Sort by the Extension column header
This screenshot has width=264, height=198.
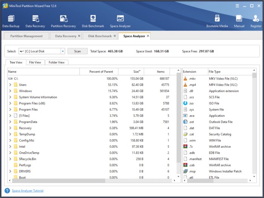coord(195,72)
